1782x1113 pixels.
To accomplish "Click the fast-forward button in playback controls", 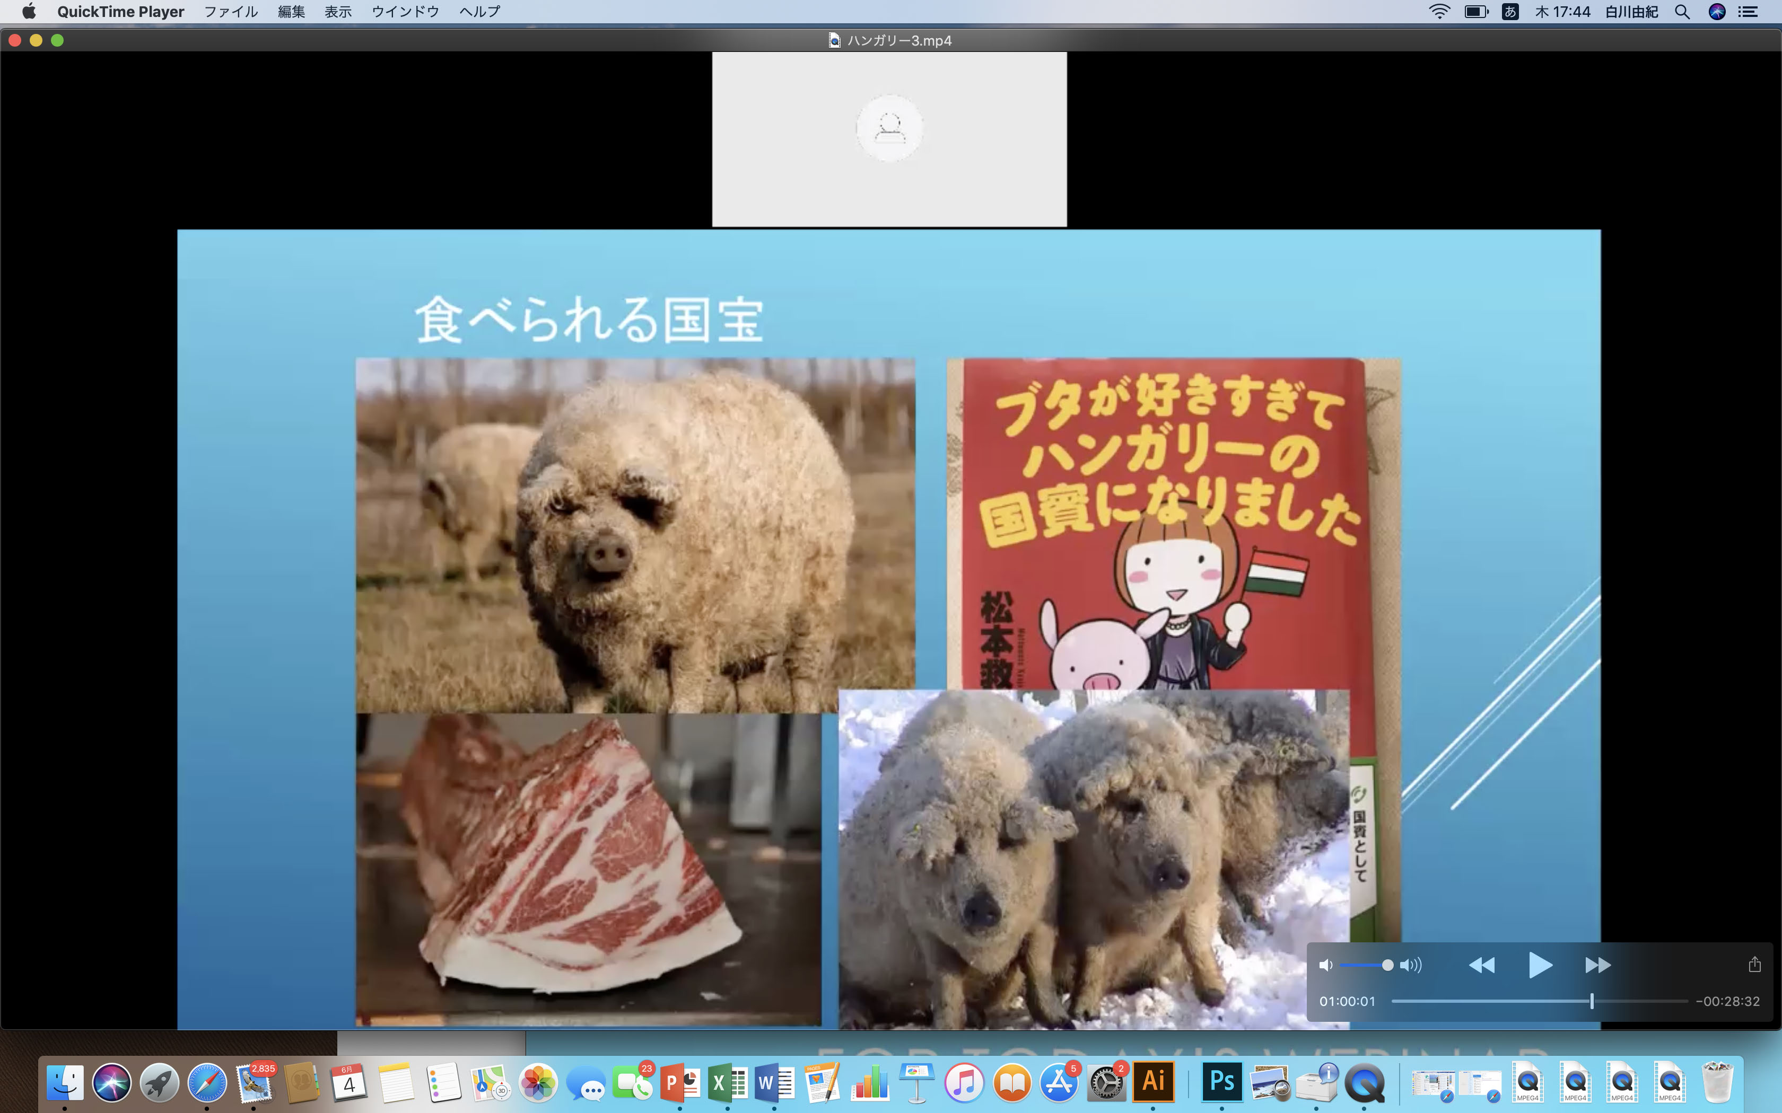I will click(x=1597, y=965).
